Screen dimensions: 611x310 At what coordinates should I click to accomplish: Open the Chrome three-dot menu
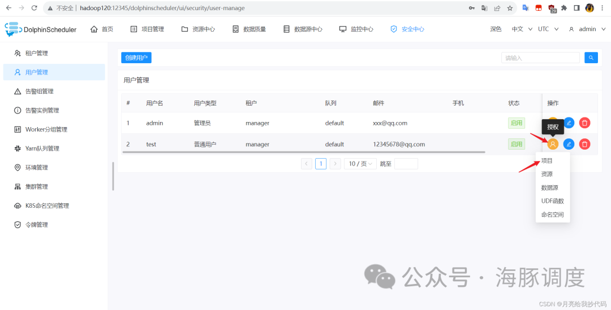pos(603,8)
